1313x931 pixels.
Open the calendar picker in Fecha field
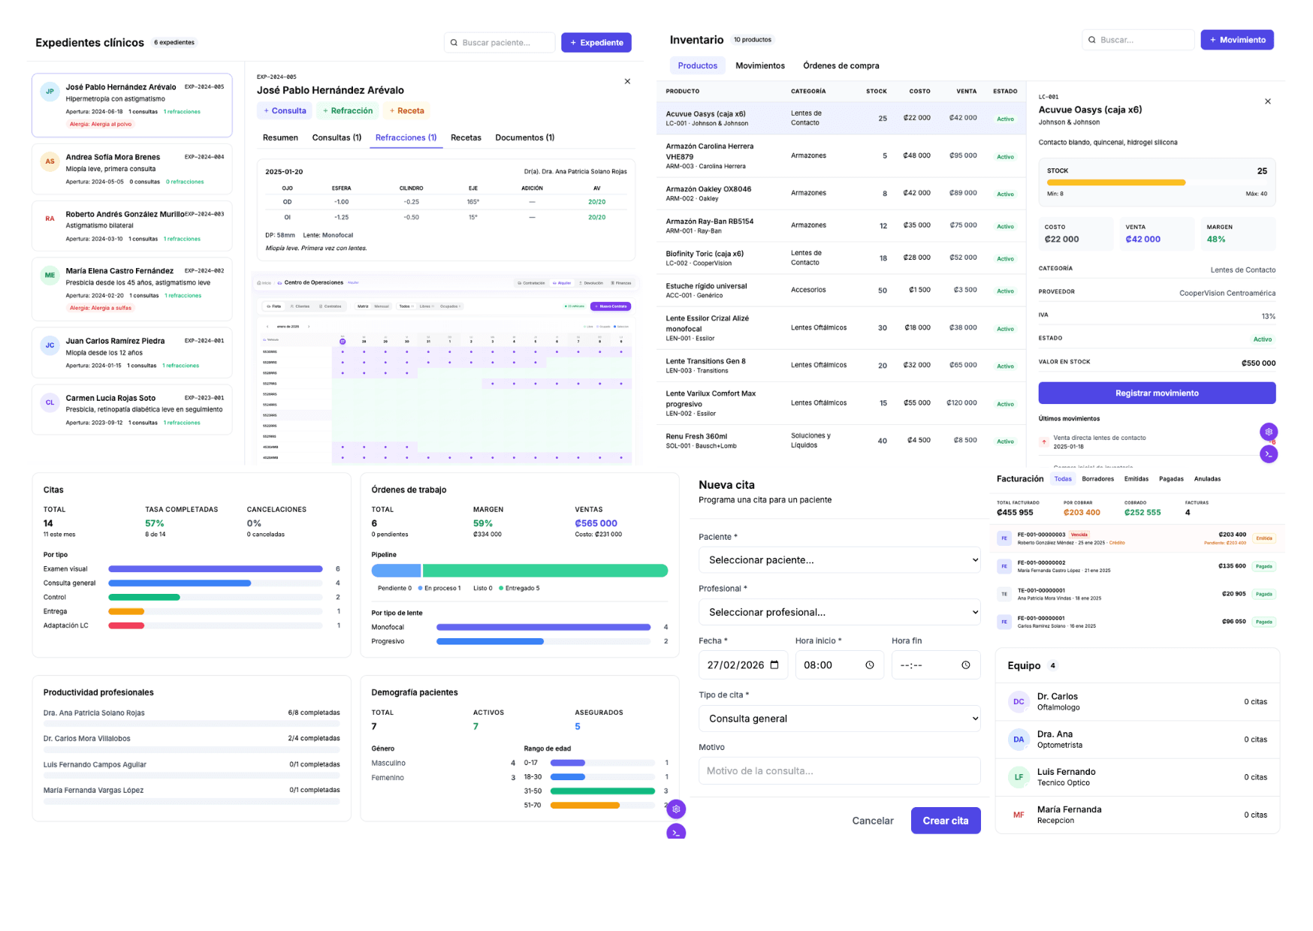point(774,665)
